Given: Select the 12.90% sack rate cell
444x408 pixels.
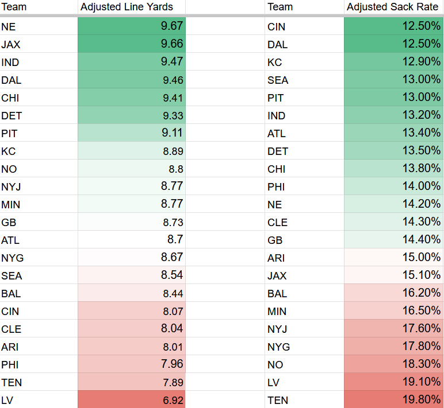Looking at the screenshot, I should pos(393,62).
